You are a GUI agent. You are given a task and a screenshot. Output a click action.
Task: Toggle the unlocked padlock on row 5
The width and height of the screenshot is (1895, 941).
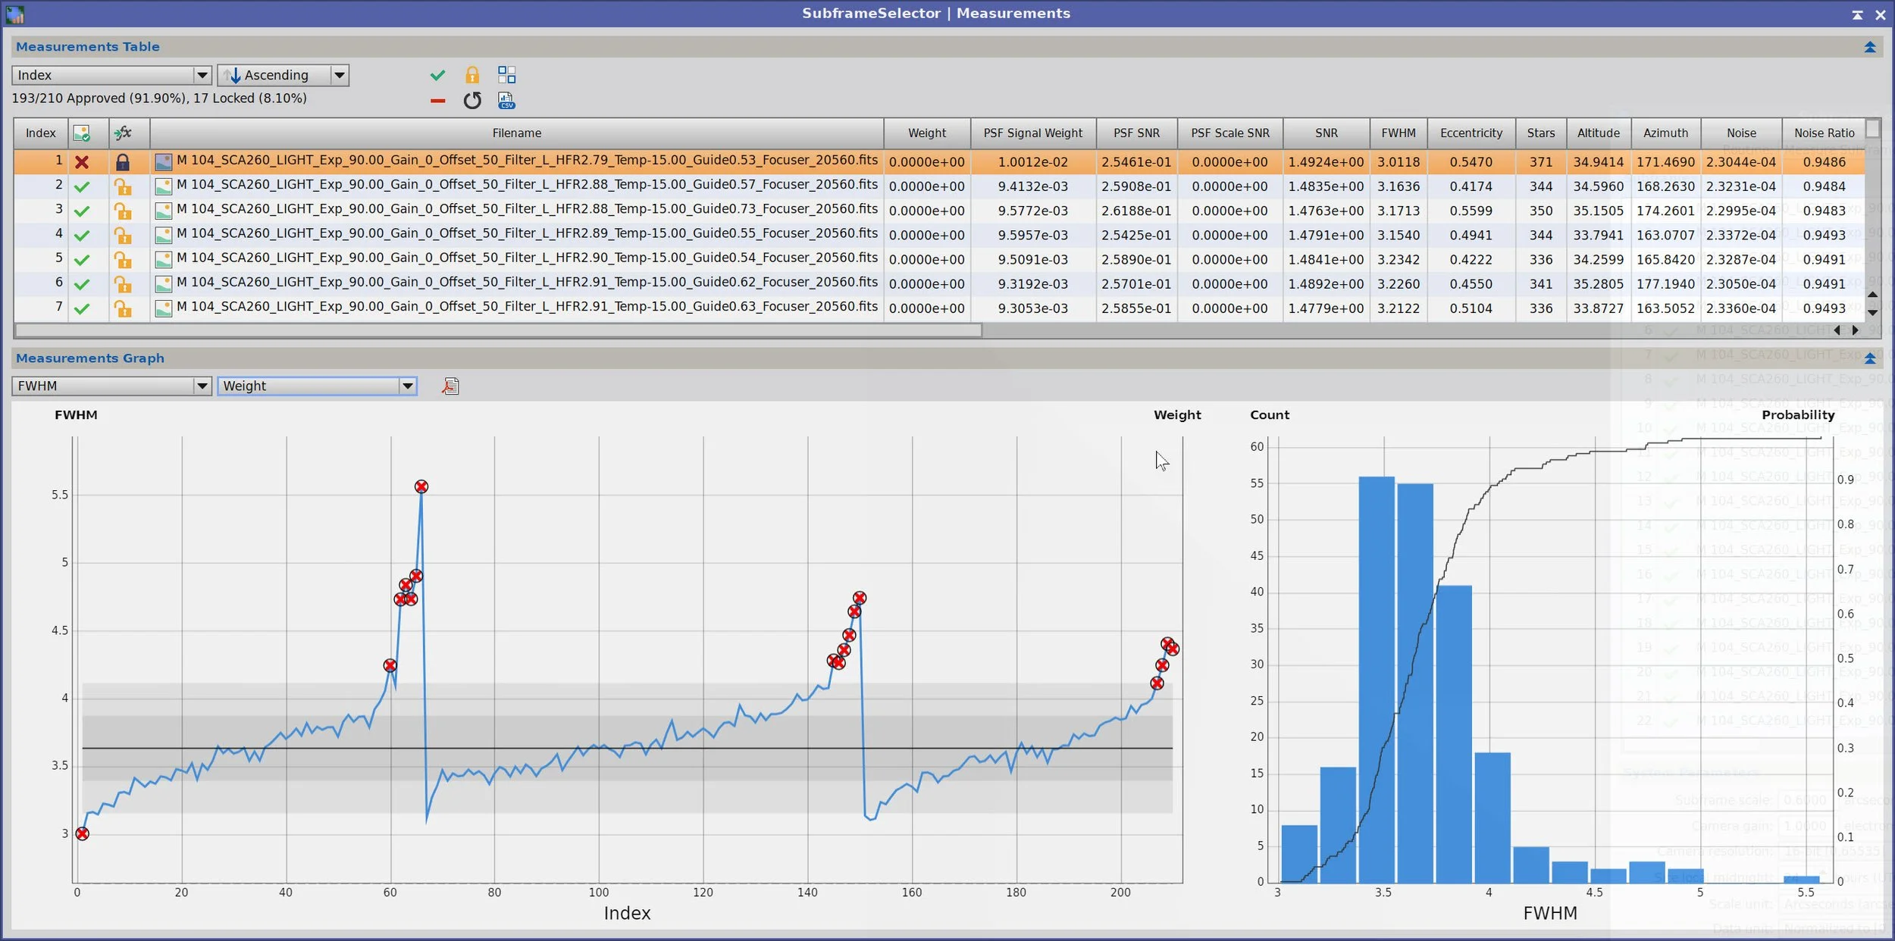122,260
